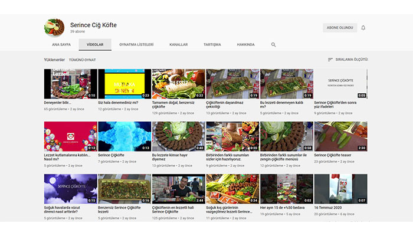
Task: Click title 'Soğuk havalarda vücut direnci nasıl arttırılır?'
Action: pyautogui.click(x=62, y=209)
